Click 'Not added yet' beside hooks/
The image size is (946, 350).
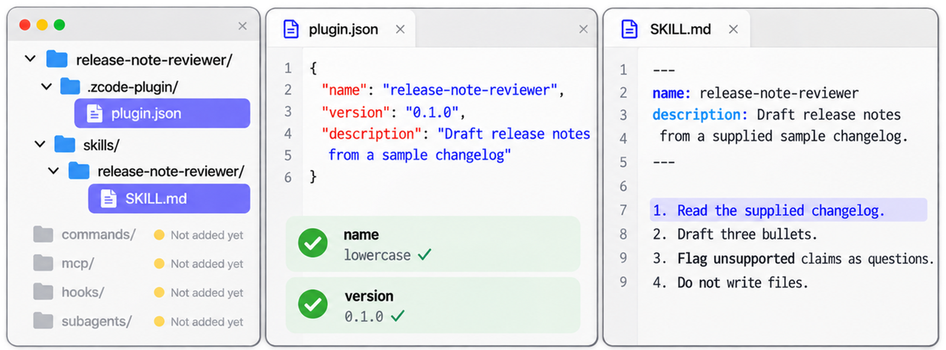207,293
